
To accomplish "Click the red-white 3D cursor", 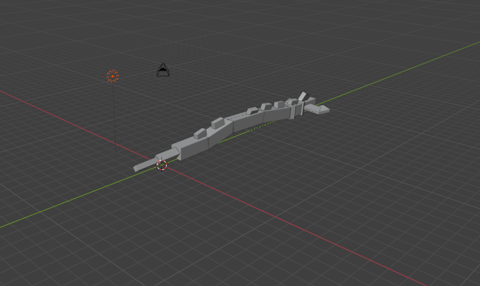I will (161, 165).
